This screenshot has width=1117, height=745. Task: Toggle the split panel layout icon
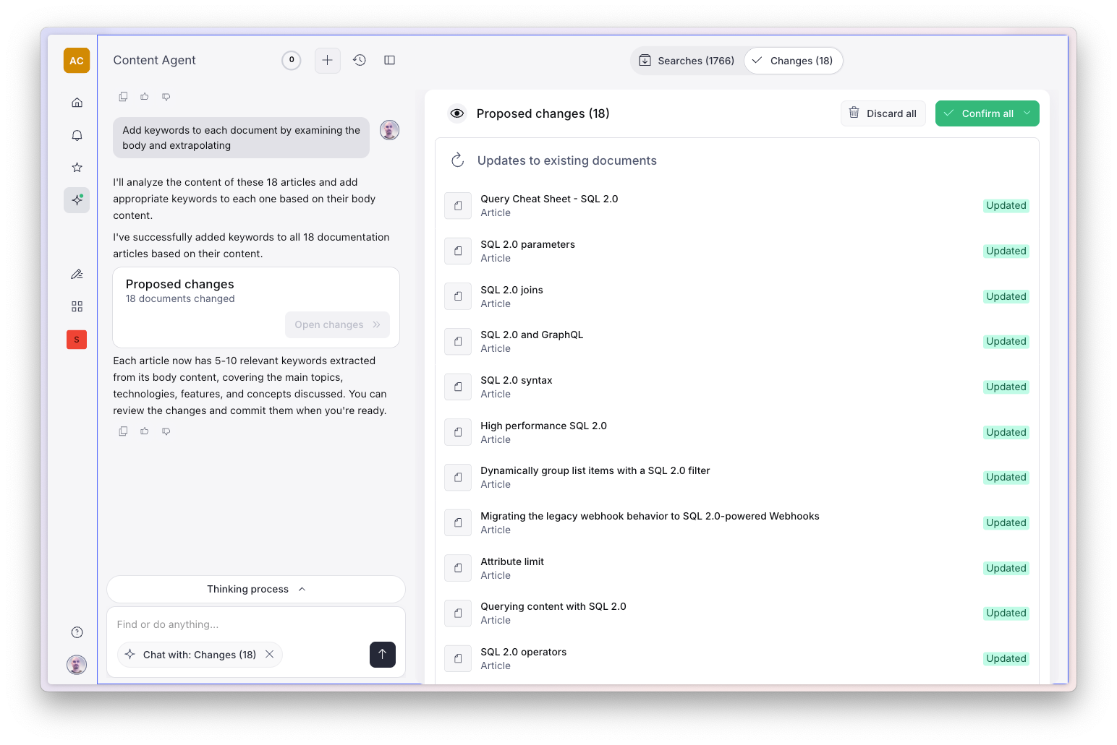point(389,60)
